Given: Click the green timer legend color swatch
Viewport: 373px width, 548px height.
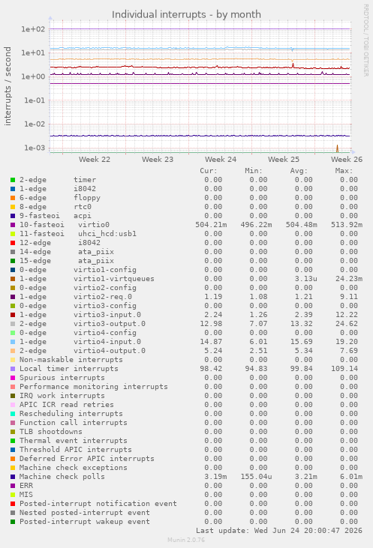Looking at the screenshot, I should pyautogui.click(x=13, y=180).
